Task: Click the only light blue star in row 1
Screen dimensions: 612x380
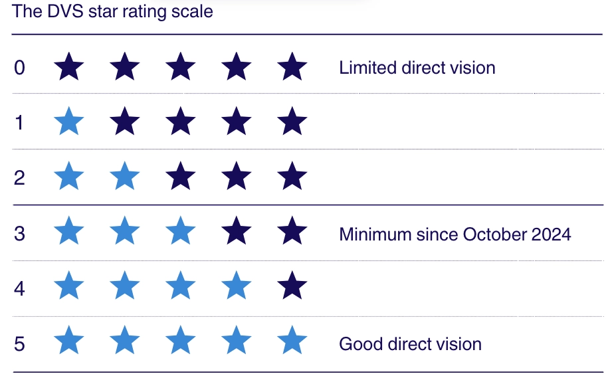Action: (x=69, y=123)
